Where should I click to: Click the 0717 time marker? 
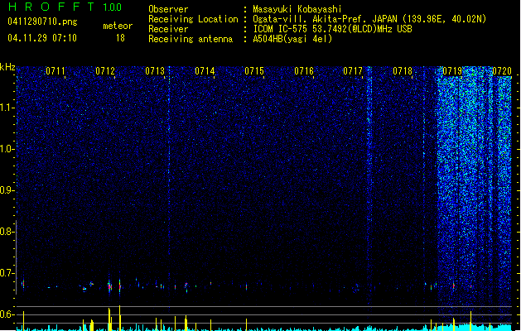click(353, 71)
